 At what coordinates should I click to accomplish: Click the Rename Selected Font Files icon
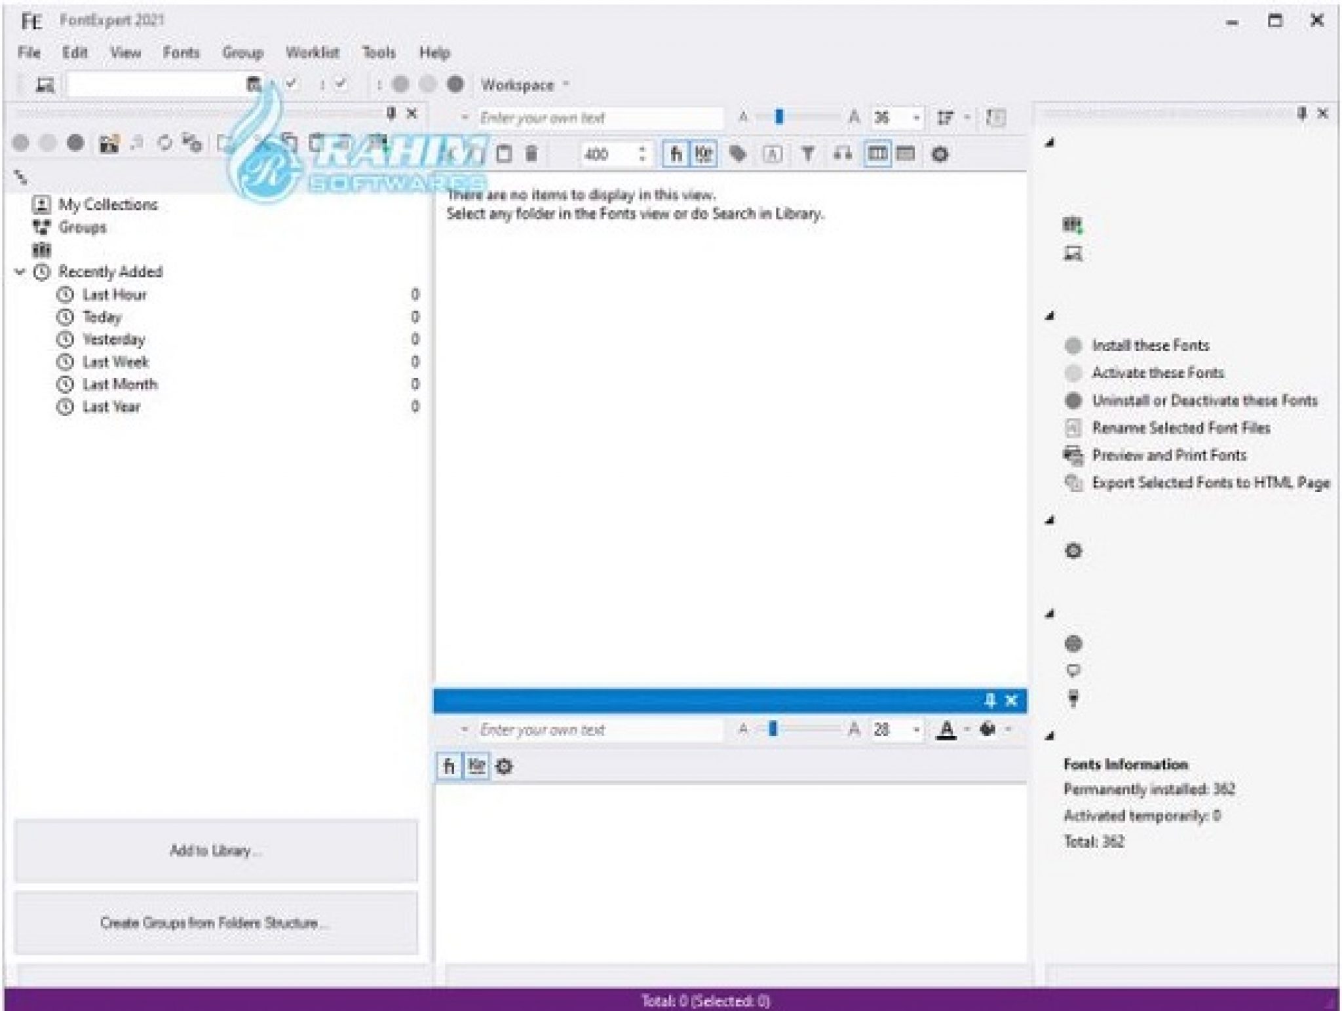pos(1073,428)
